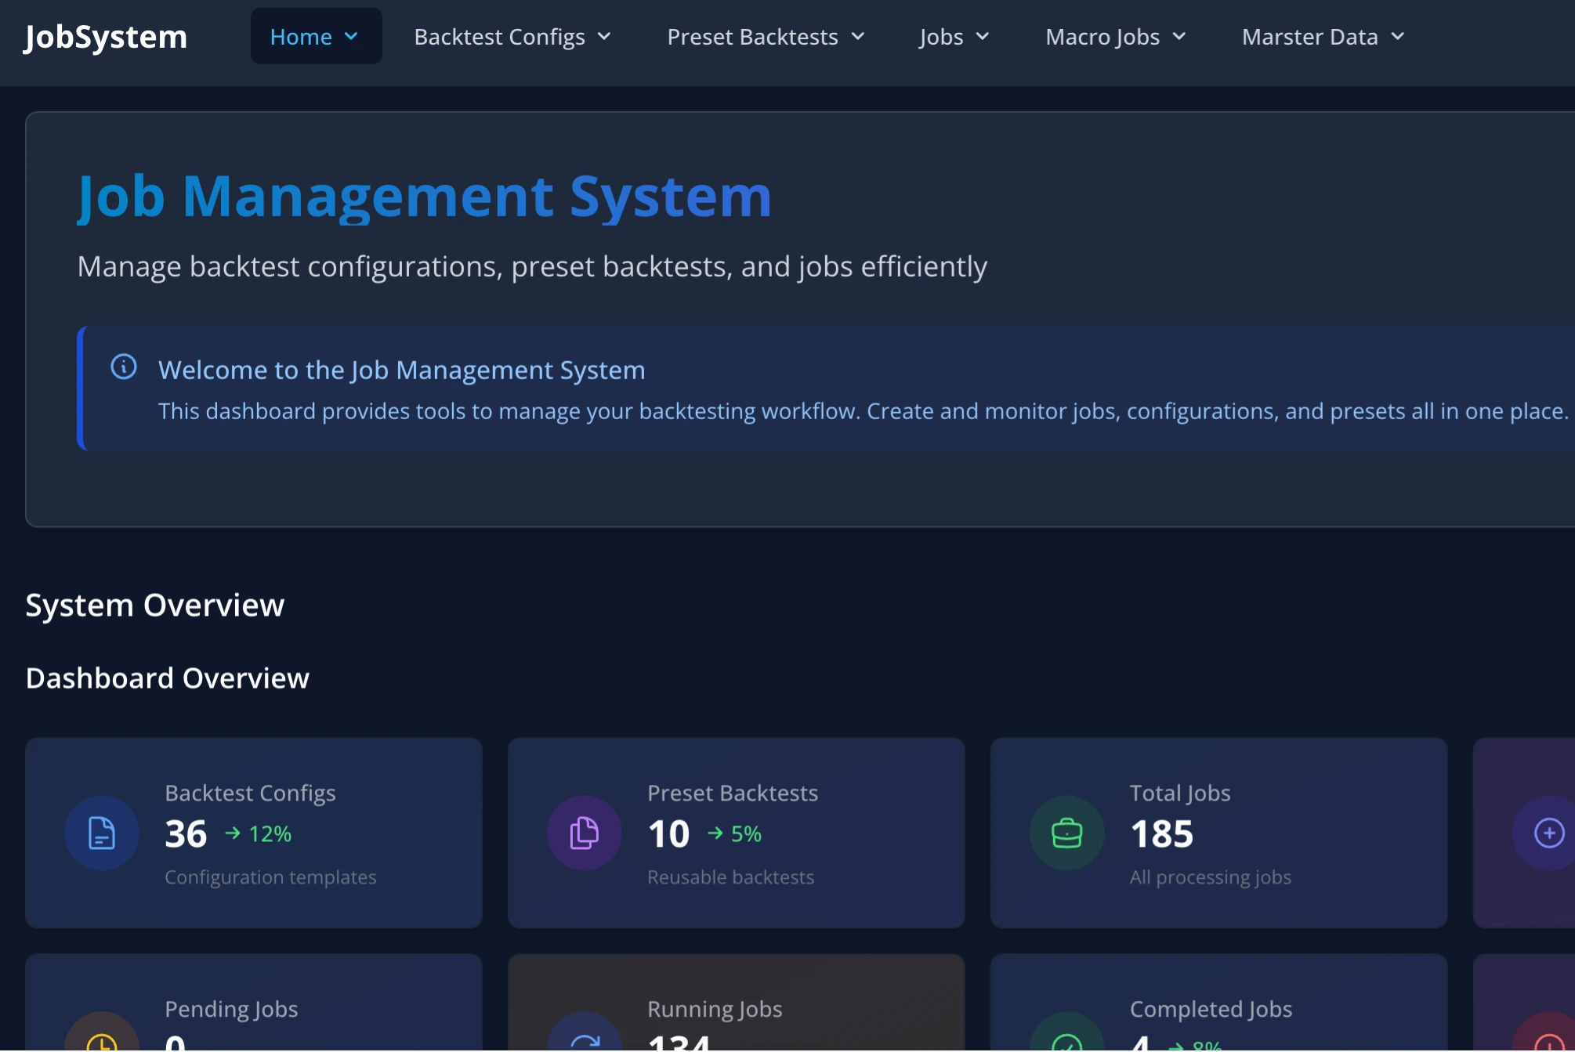Click the 5% change indicator
This screenshot has width=1575, height=1052.
[x=746, y=834]
